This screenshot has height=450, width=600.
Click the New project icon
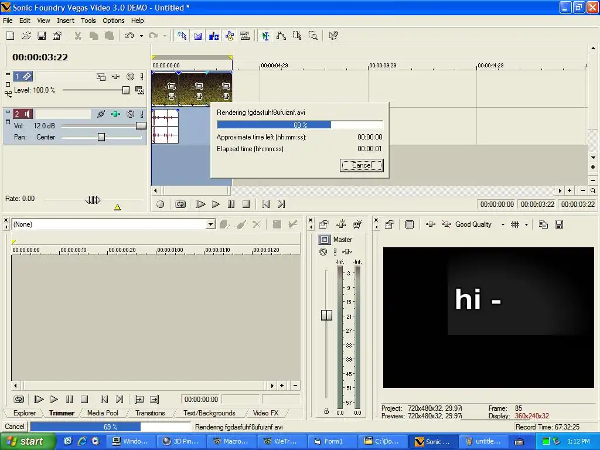[x=11, y=36]
